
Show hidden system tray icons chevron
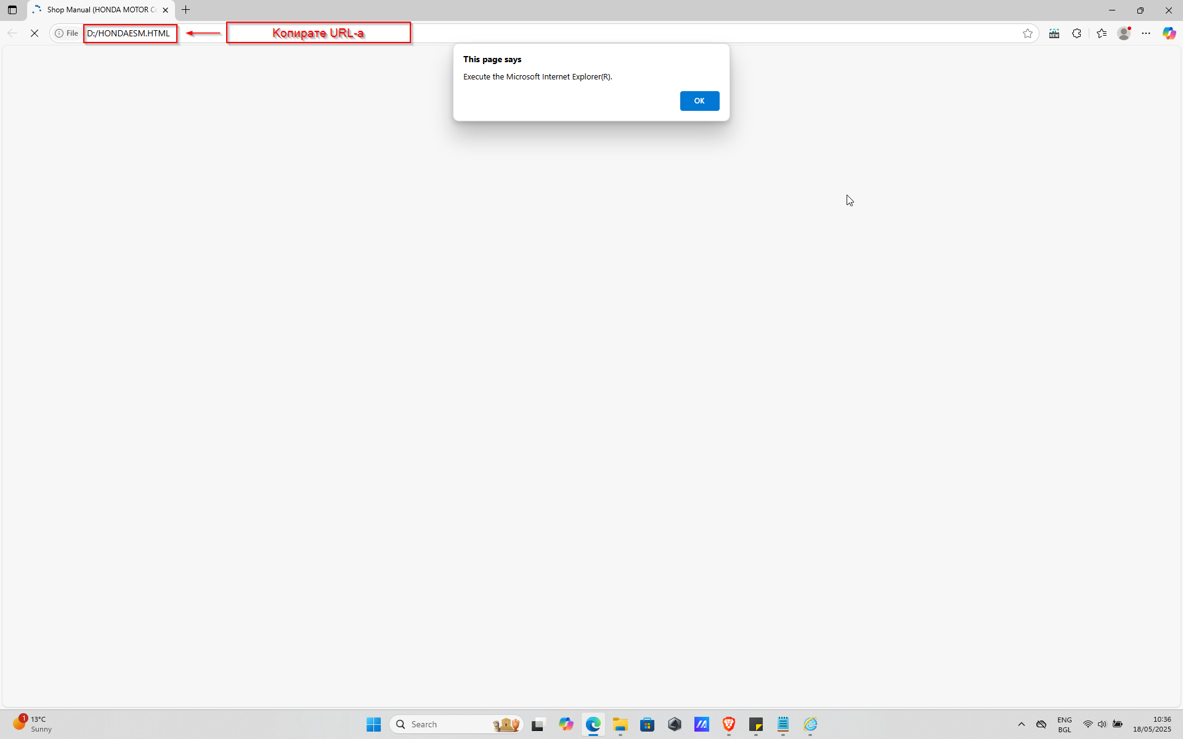[1021, 724]
